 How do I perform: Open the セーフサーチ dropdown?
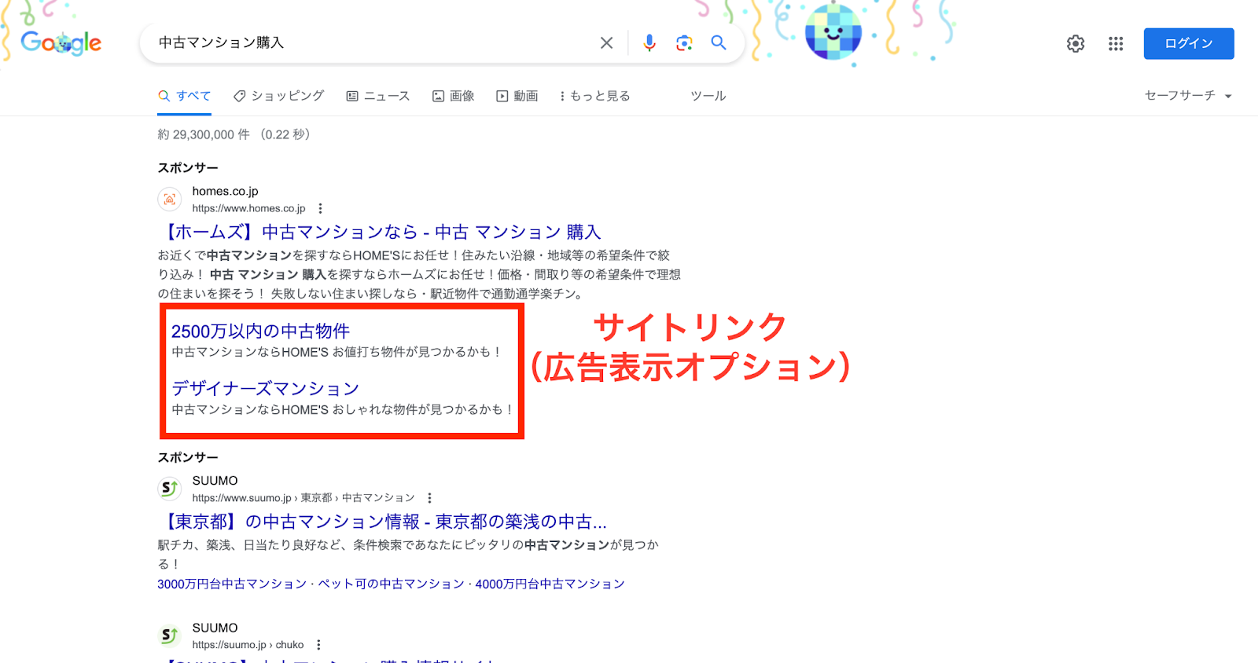pos(1188,96)
